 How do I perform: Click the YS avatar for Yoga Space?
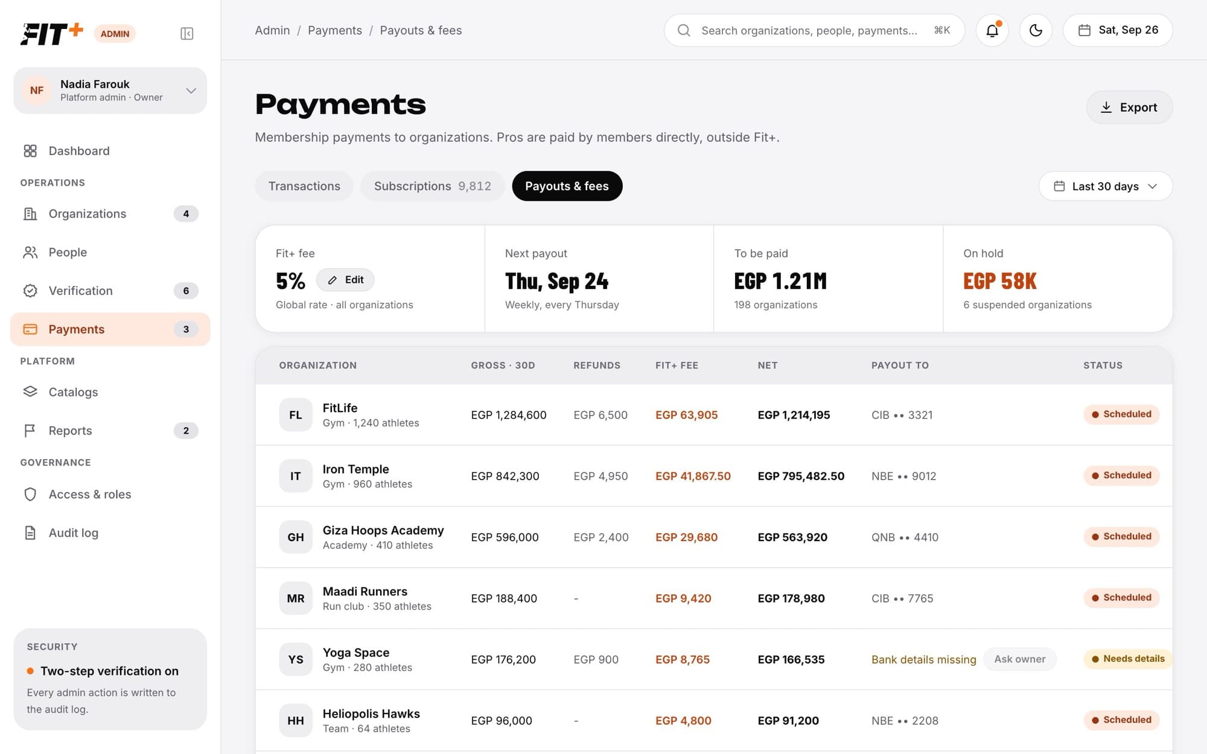point(296,659)
